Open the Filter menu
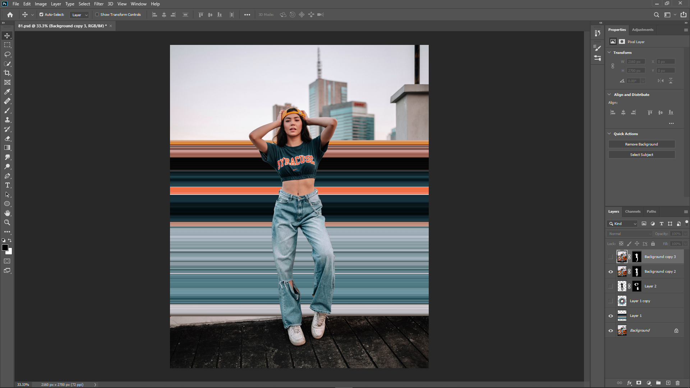Screen dimensions: 690x388 [99, 4]
